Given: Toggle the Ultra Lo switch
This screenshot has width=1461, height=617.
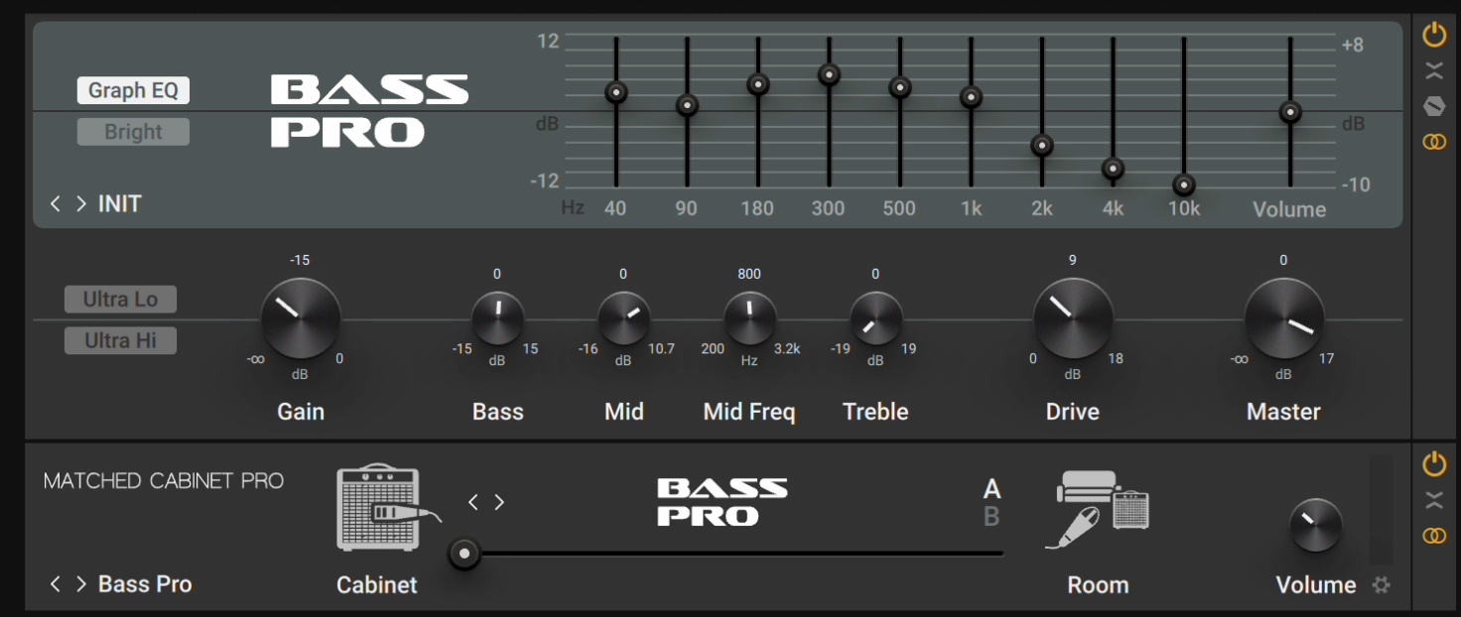Looking at the screenshot, I should coord(120,299).
